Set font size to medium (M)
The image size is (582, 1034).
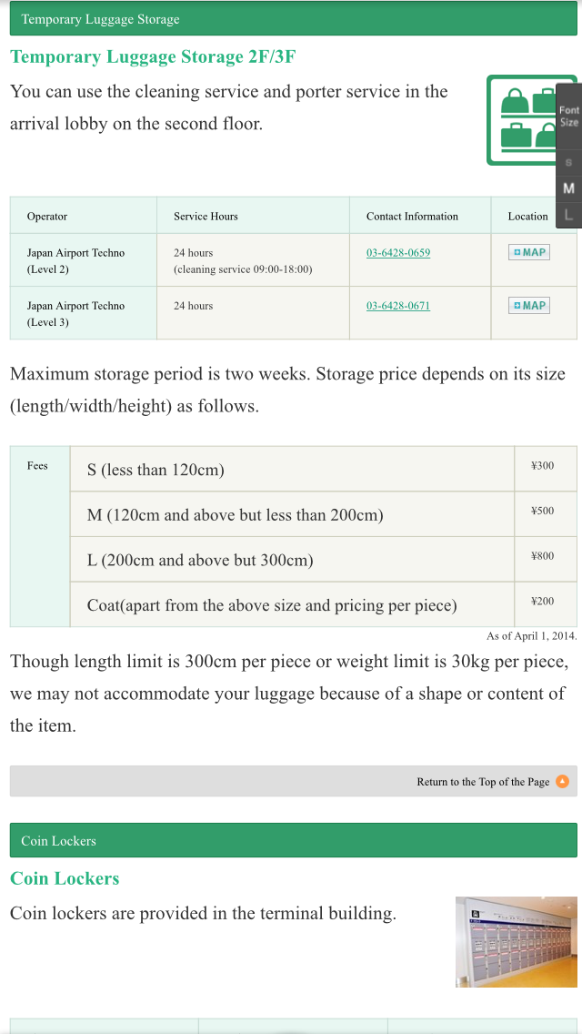coord(568,188)
